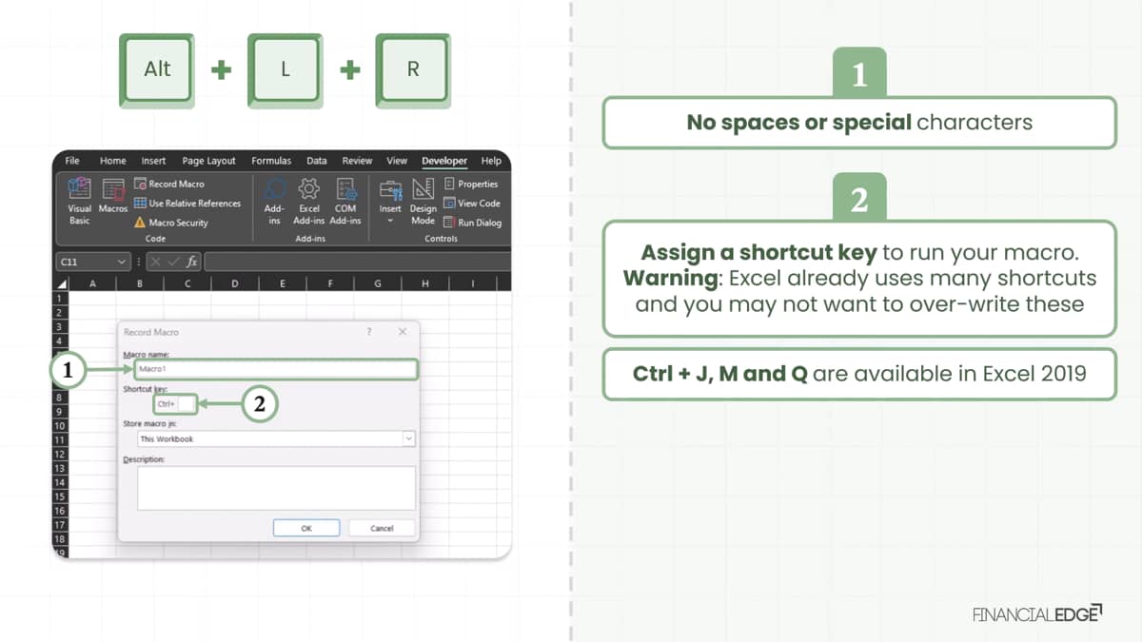Close the Record Macro dialog
Image resolution: width=1142 pixels, height=642 pixels.
pyautogui.click(x=403, y=332)
